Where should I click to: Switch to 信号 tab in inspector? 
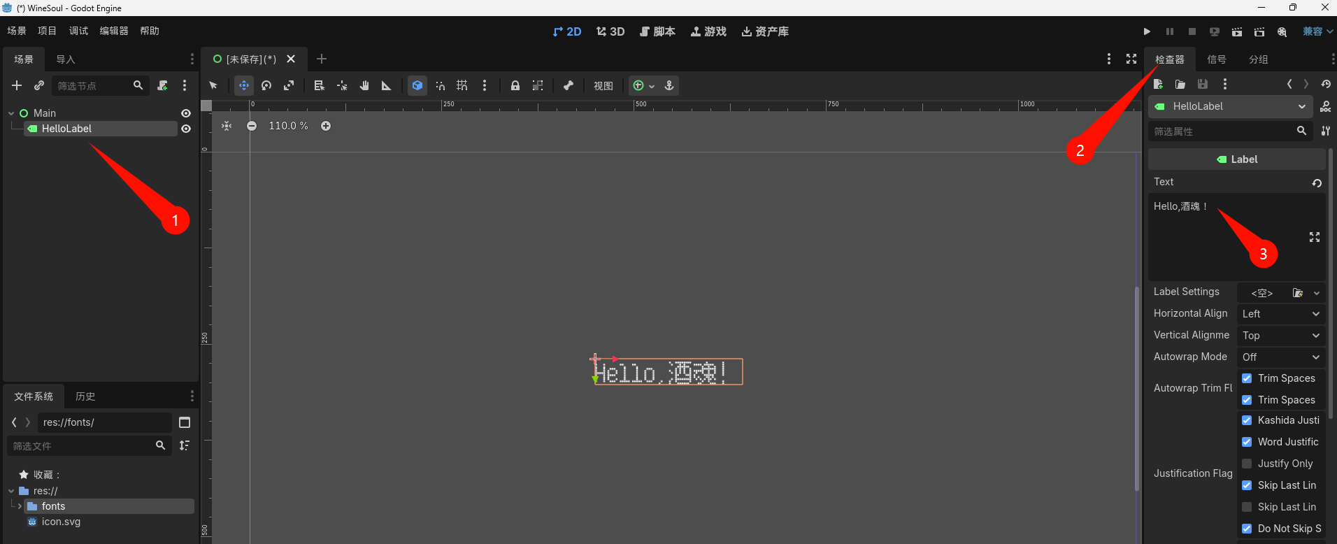tap(1217, 59)
